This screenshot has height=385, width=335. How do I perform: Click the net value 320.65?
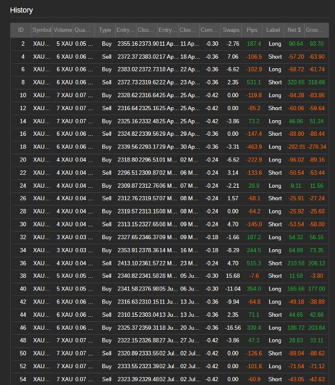(x=295, y=82)
